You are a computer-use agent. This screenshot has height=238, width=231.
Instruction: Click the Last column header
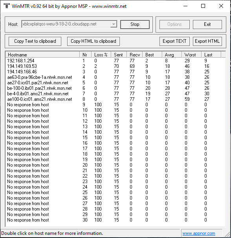tap(211, 55)
